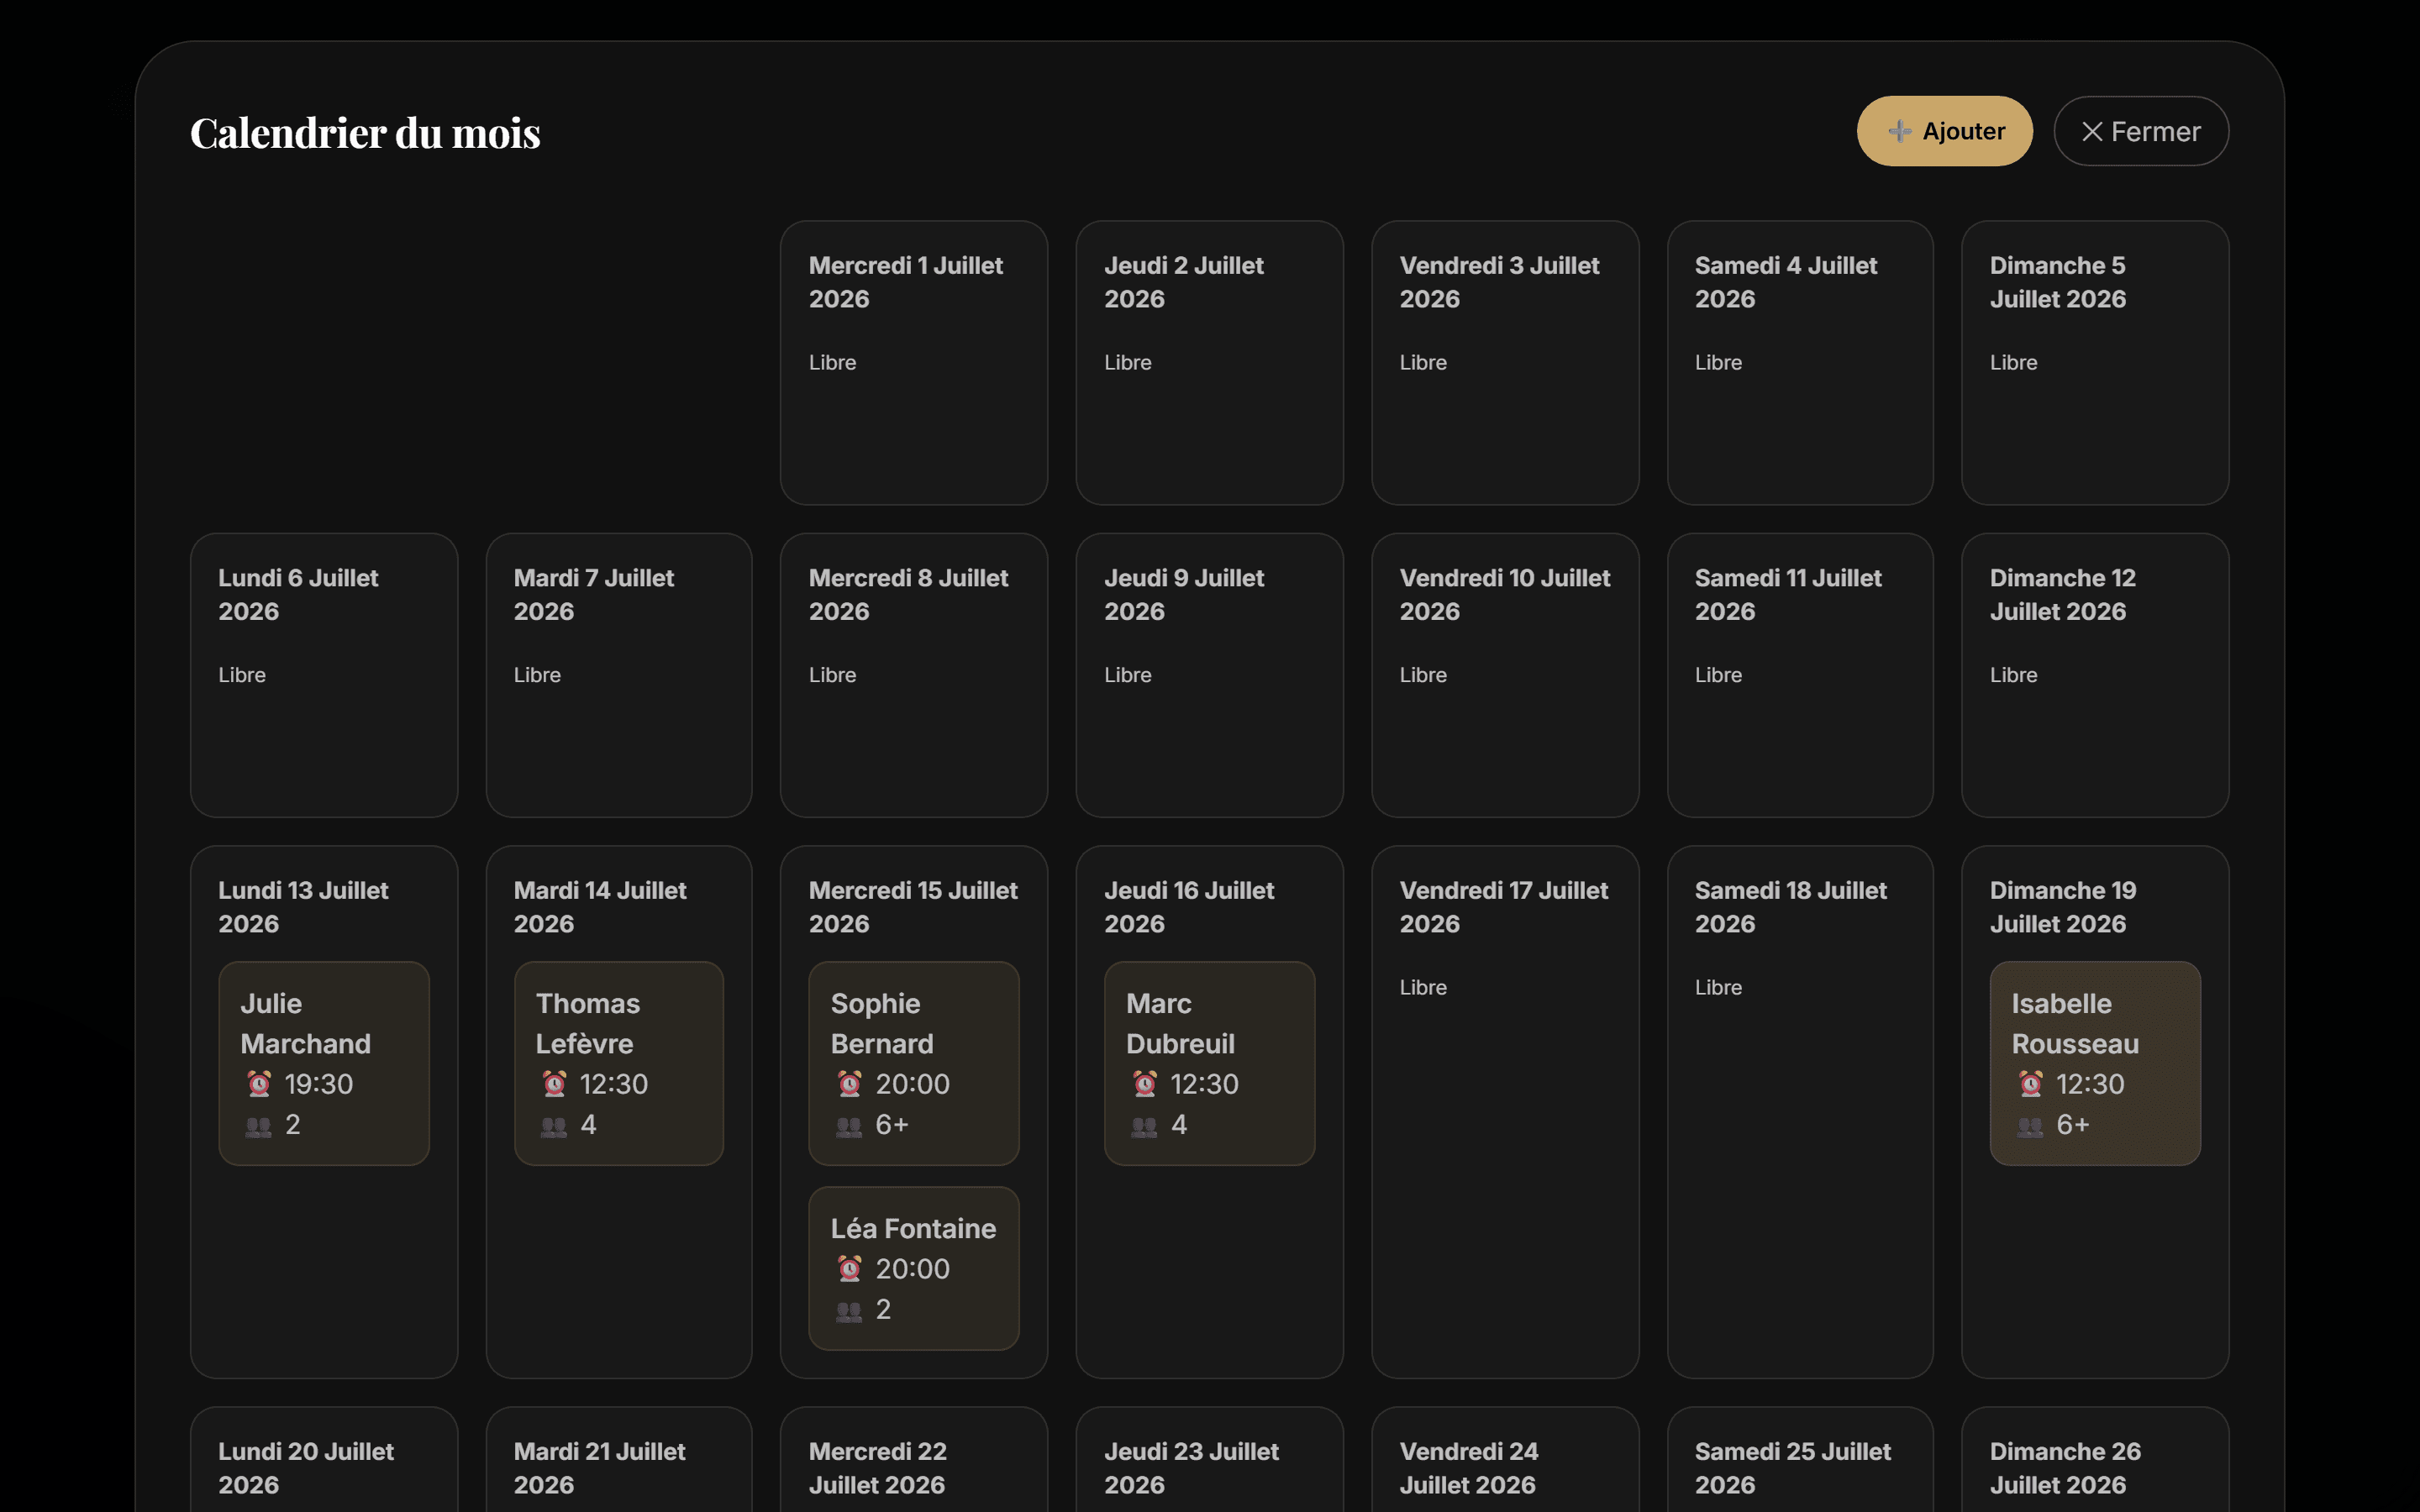This screenshot has height=1512, width=2420.
Task: Click the Calendrier du mois title
Action: click(365, 133)
